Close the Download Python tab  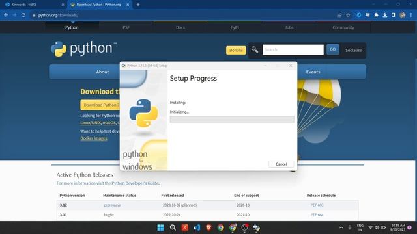(128, 5)
